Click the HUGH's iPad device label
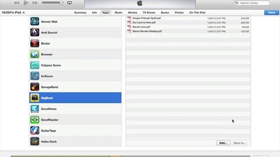This screenshot has height=157, width=280. pyautogui.click(x=12, y=13)
